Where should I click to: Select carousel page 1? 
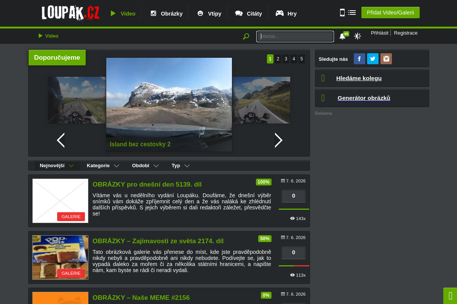click(270, 59)
